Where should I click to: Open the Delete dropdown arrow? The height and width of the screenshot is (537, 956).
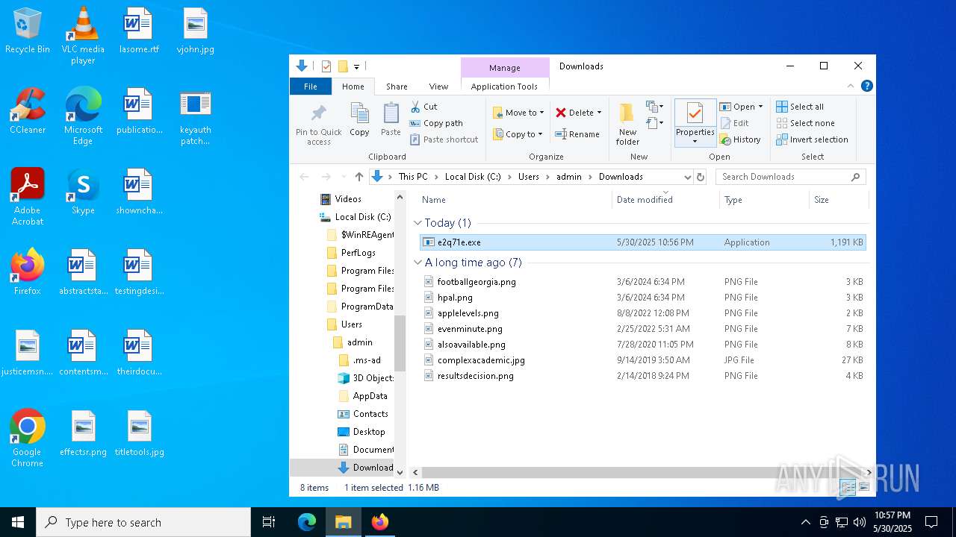pyautogui.click(x=599, y=113)
